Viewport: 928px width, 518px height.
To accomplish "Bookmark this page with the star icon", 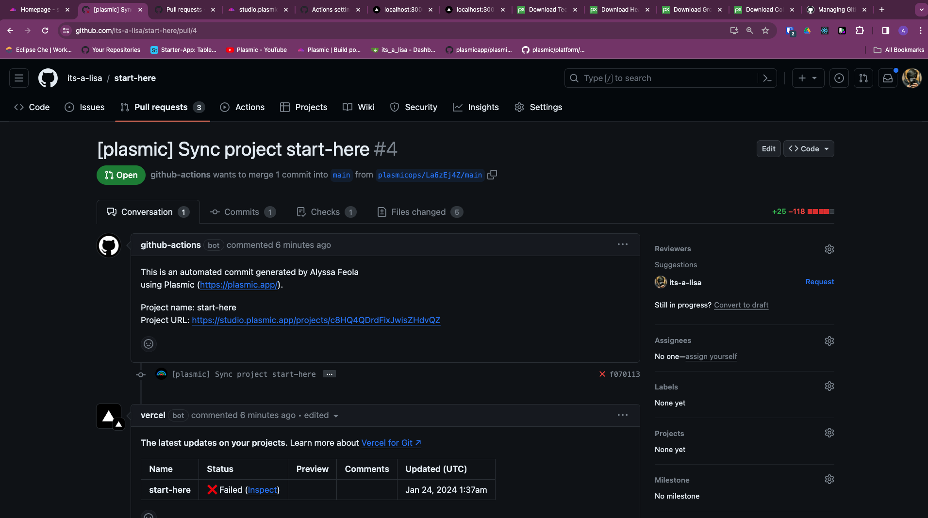I will click(765, 31).
